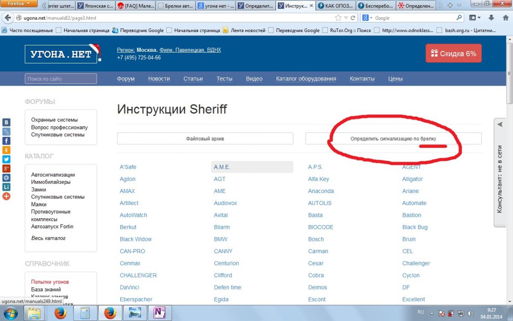Viewport: 513px width, 321px height.
Task: Open Автозапуск Fortin catalog link
Action: [x=52, y=226]
